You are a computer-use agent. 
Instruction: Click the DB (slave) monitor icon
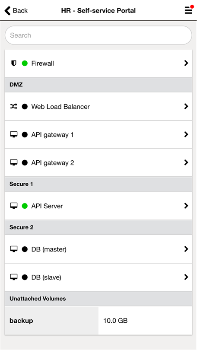(x=14, y=277)
